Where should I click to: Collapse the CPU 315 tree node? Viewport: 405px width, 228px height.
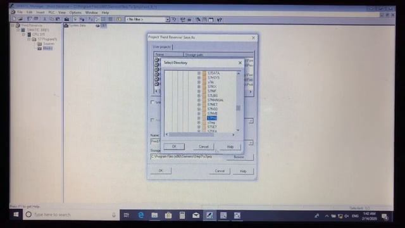(x=24, y=34)
